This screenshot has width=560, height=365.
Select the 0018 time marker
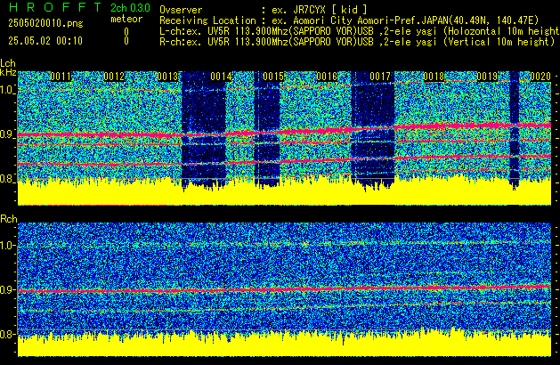(434, 77)
